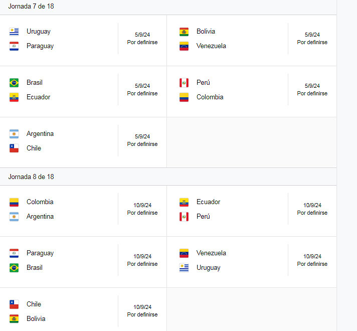Screen dimensions: 357x331
Task: Click the Perú flag beside Colombia match
Action: (x=184, y=83)
